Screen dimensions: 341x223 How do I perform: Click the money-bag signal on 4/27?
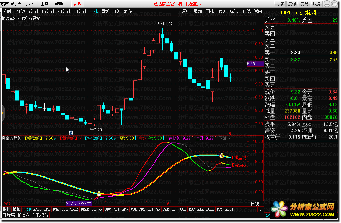click(x=99, y=193)
